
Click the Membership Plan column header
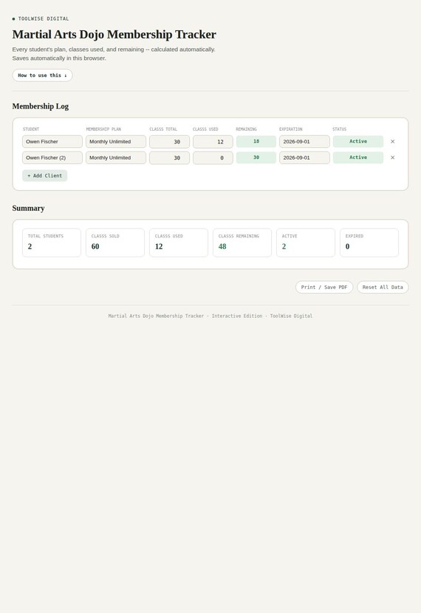(x=103, y=129)
